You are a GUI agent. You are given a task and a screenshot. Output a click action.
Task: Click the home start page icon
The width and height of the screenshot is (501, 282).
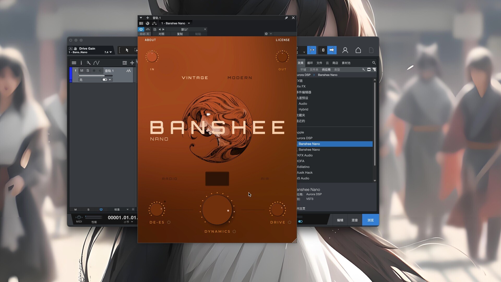point(358,50)
